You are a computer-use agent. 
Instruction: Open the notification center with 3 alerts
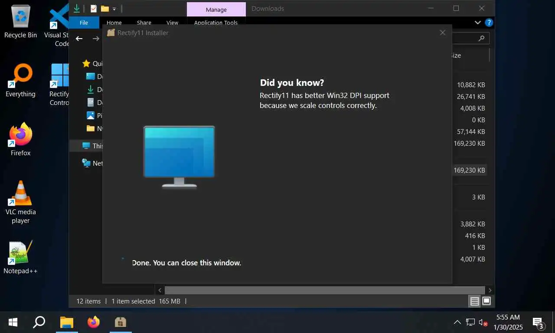(538, 323)
